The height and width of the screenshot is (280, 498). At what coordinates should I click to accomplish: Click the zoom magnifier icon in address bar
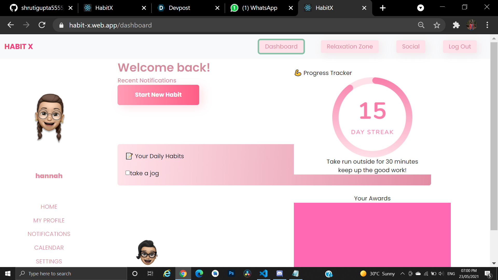click(x=421, y=25)
